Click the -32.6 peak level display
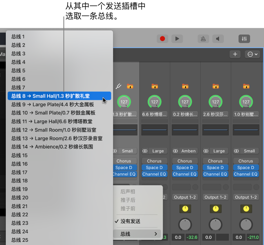The height and width of the screenshot is (245, 264). click(x=192, y=237)
